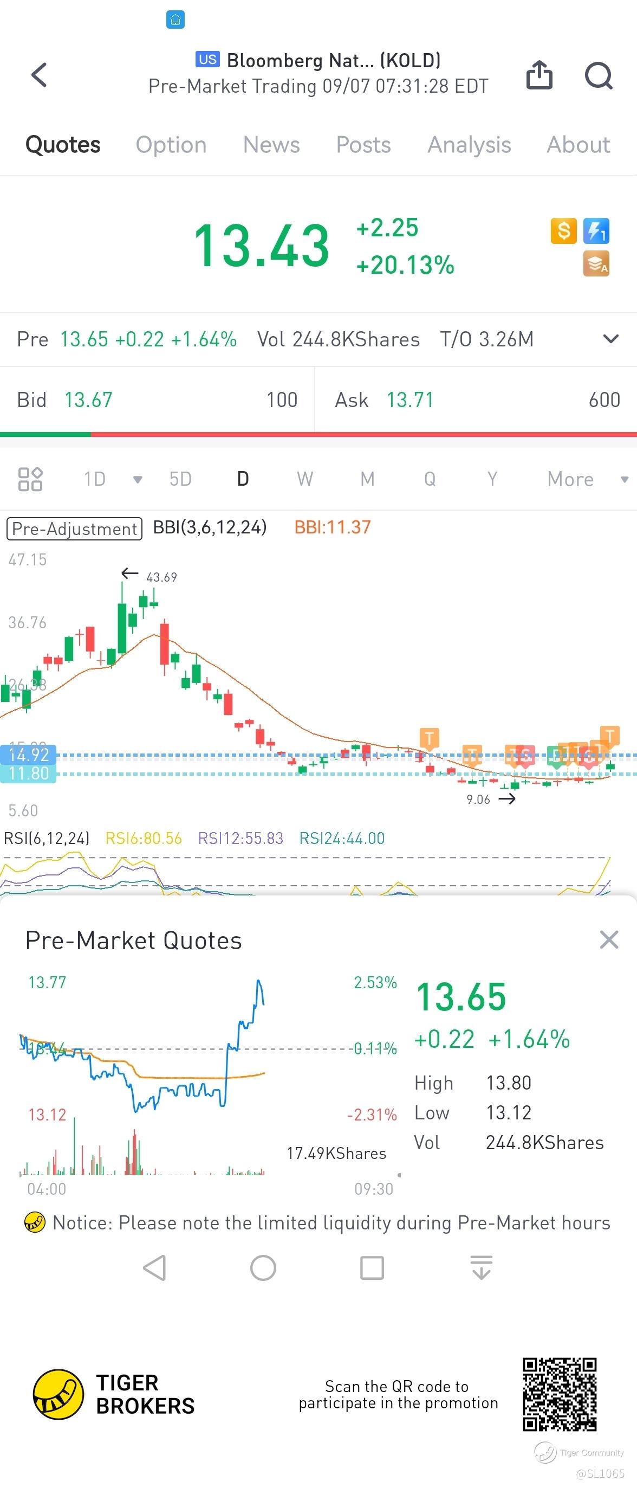The height and width of the screenshot is (1488, 637).
Task: Open the More timeframes dropdown
Action: click(587, 479)
